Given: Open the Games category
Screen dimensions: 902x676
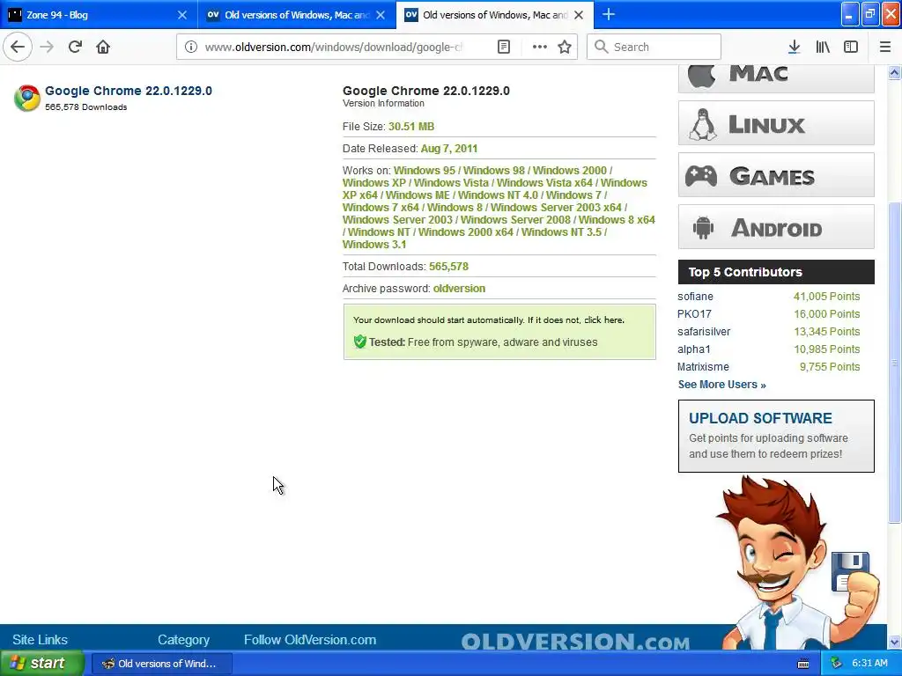Looking at the screenshot, I should [776, 175].
